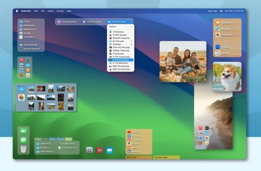Click the corgi dog photo thumbnail

click(227, 76)
